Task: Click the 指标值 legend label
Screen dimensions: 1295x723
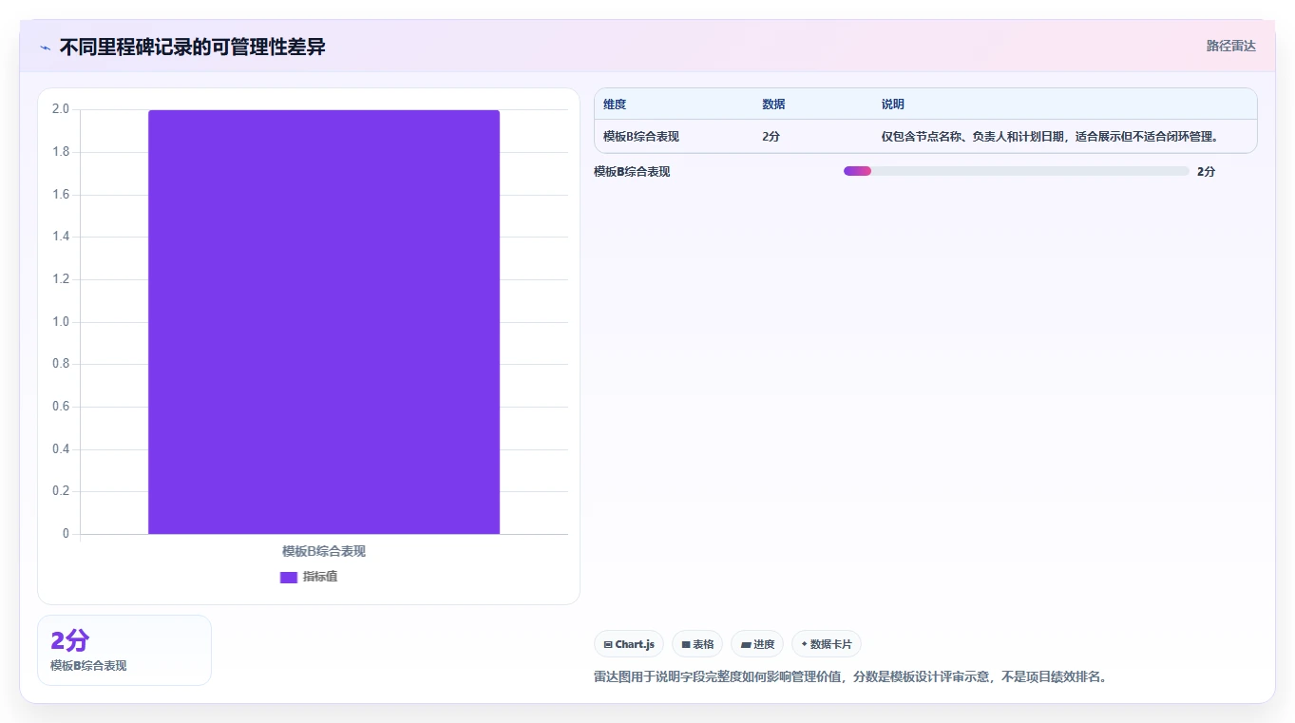Action: [320, 577]
